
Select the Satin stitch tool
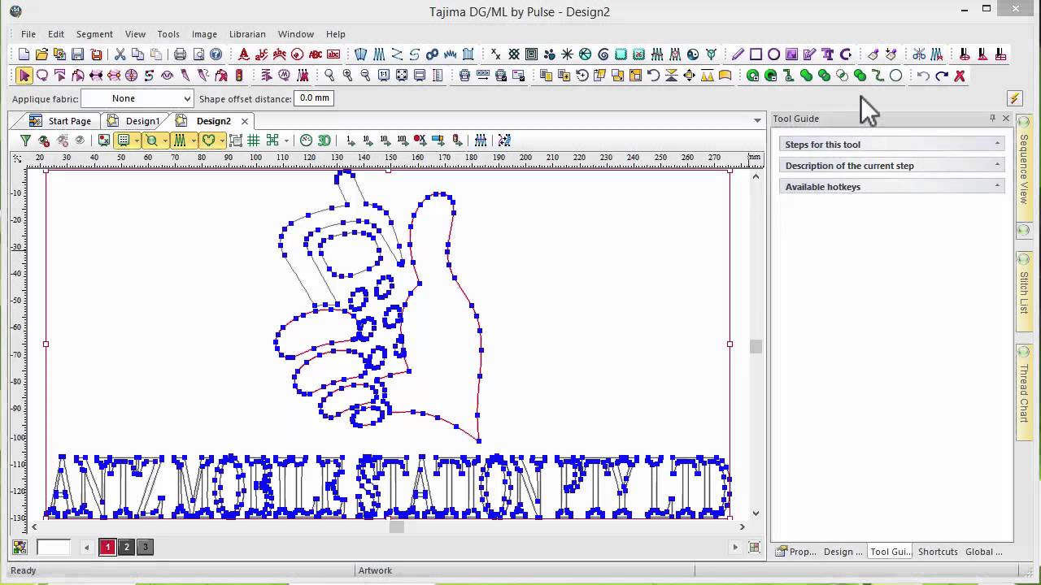379,54
